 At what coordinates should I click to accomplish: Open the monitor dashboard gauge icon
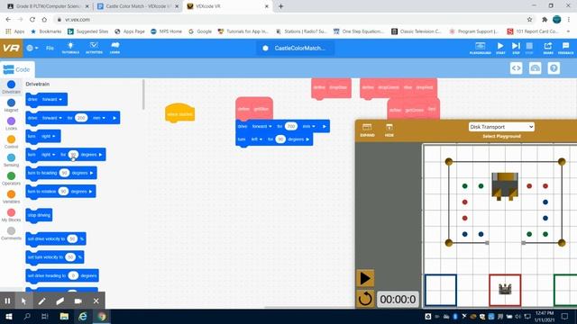(535, 68)
